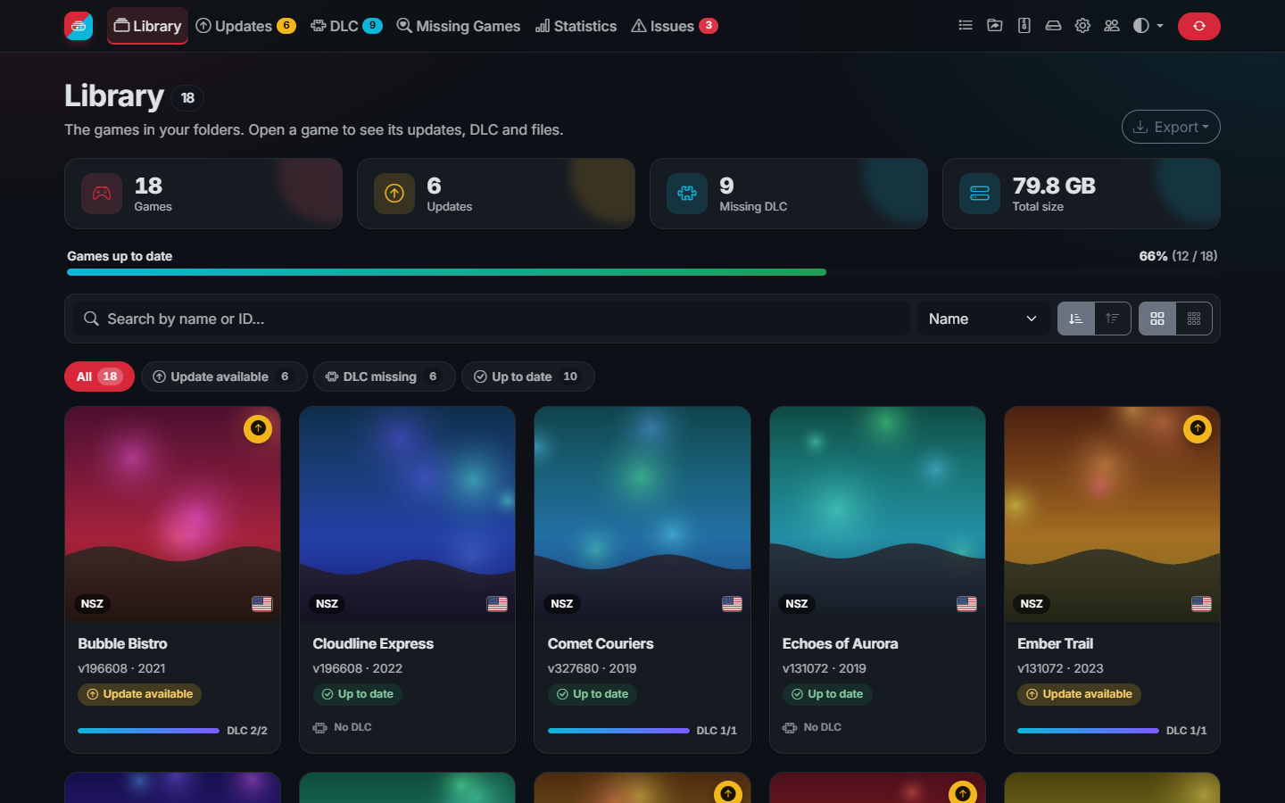The height and width of the screenshot is (803, 1285).
Task: Open the Issues page
Action: pyautogui.click(x=675, y=26)
